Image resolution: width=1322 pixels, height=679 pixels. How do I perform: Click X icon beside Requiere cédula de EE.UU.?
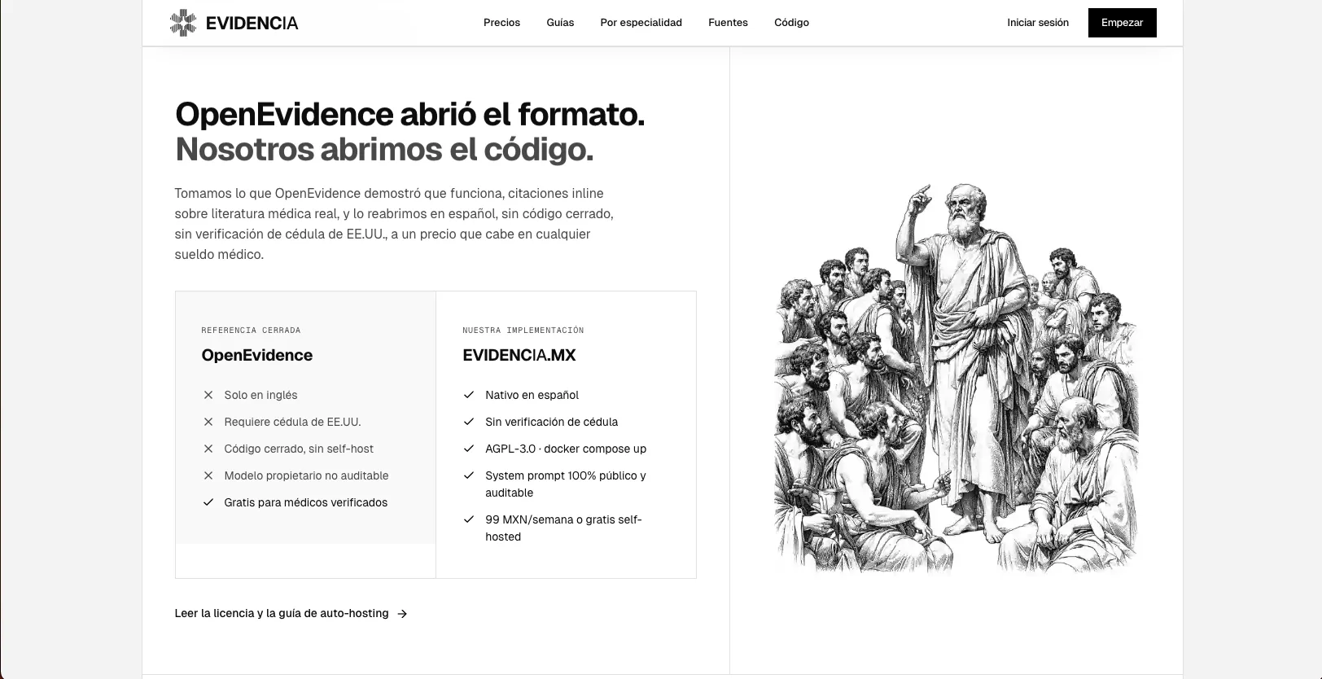click(x=208, y=422)
